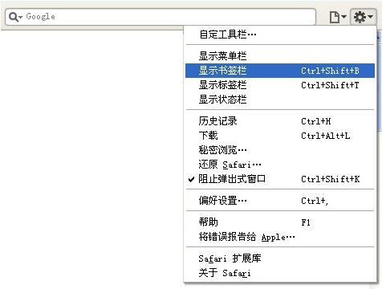Open Safari 扩展库 menu item

280,258
